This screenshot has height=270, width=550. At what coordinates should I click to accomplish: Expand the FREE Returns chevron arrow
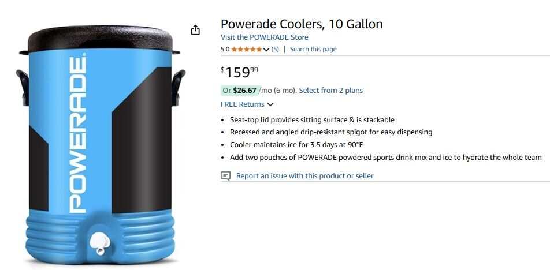pos(270,104)
